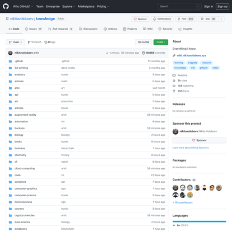Switch to the Security tab

pyautogui.click(x=165, y=29)
